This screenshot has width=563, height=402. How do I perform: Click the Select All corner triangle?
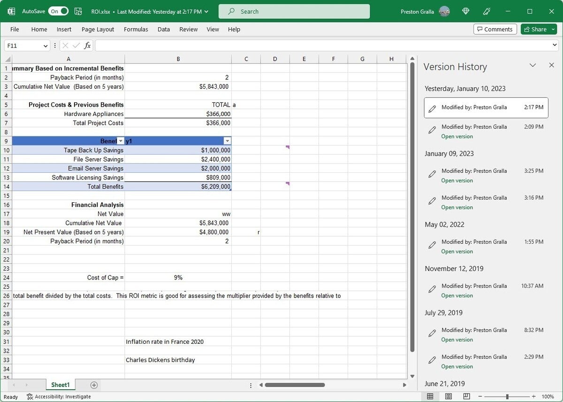[8, 59]
